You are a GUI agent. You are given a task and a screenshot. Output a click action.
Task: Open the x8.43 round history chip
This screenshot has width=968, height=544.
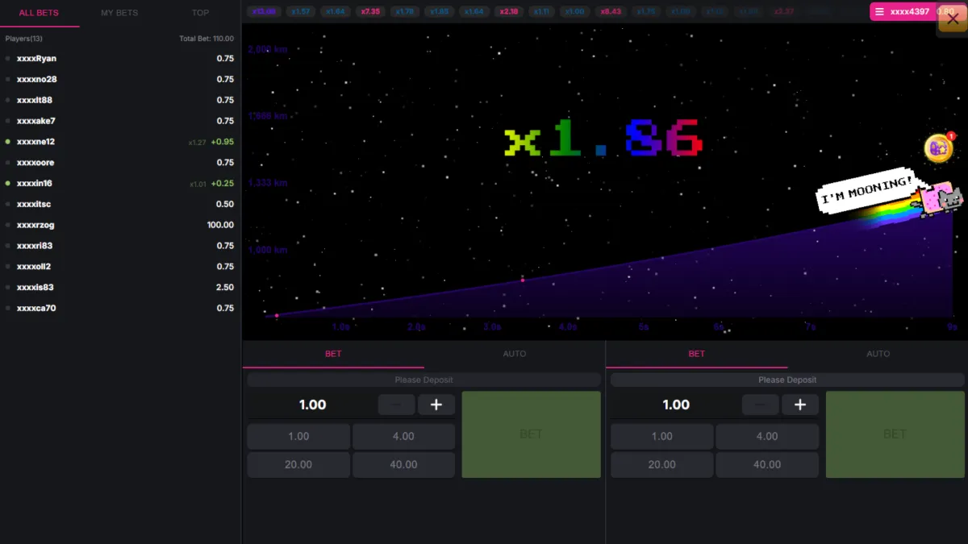tap(610, 11)
